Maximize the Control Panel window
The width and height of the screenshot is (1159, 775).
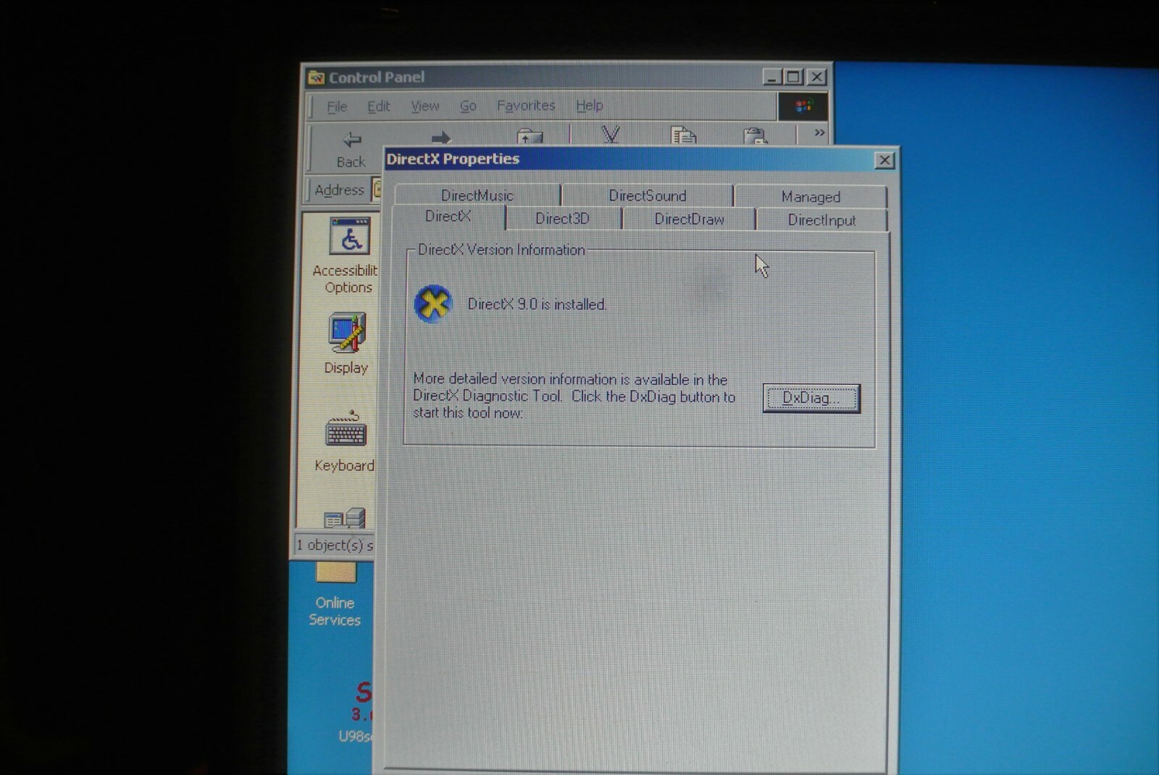click(x=793, y=77)
